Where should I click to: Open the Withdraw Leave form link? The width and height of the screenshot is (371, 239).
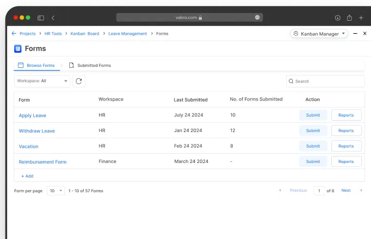coord(36,131)
